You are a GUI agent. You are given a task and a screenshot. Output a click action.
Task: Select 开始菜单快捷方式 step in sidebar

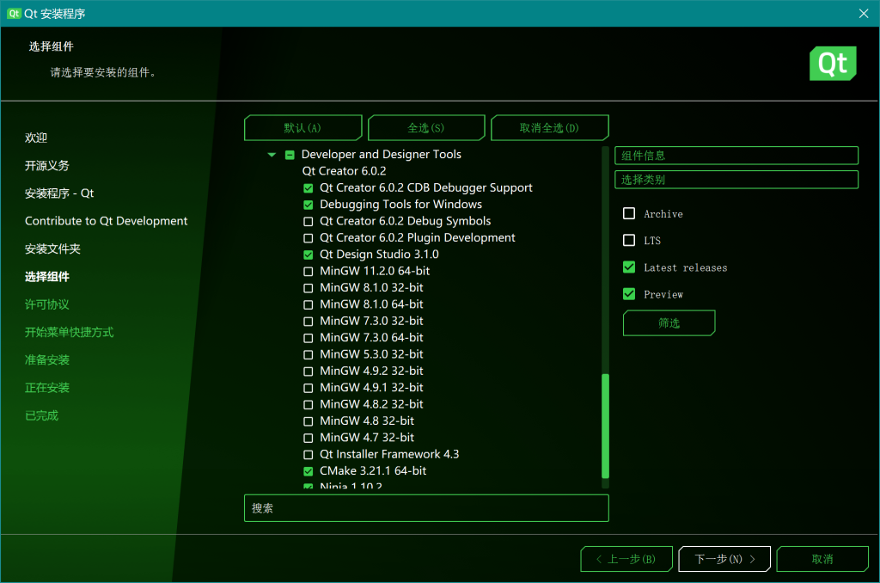[69, 333]
